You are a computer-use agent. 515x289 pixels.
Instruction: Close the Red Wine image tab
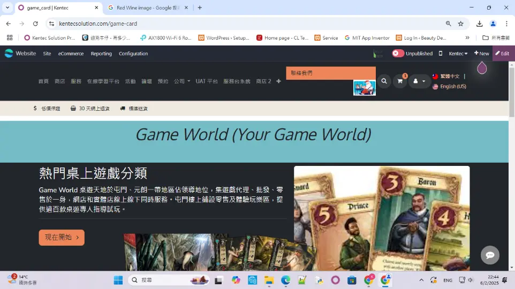coord(186,7)
